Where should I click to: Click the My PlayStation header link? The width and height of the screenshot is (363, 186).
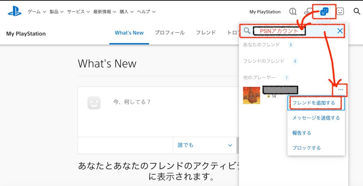pos(265,12)
